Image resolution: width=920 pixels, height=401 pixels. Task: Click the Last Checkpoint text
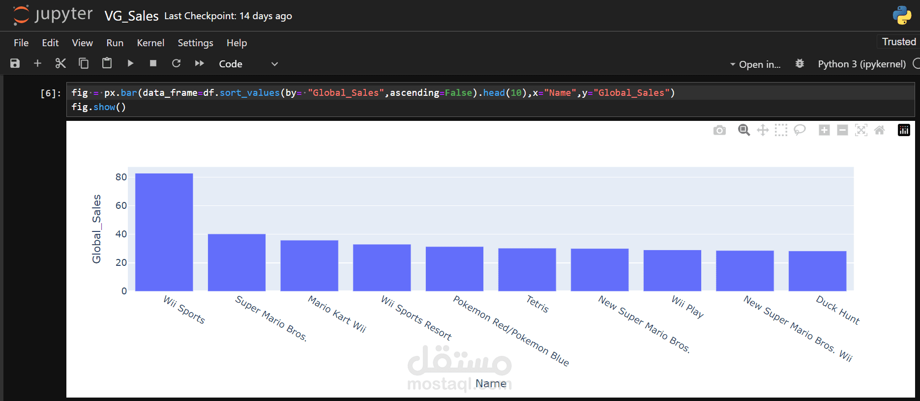(228, 16)
